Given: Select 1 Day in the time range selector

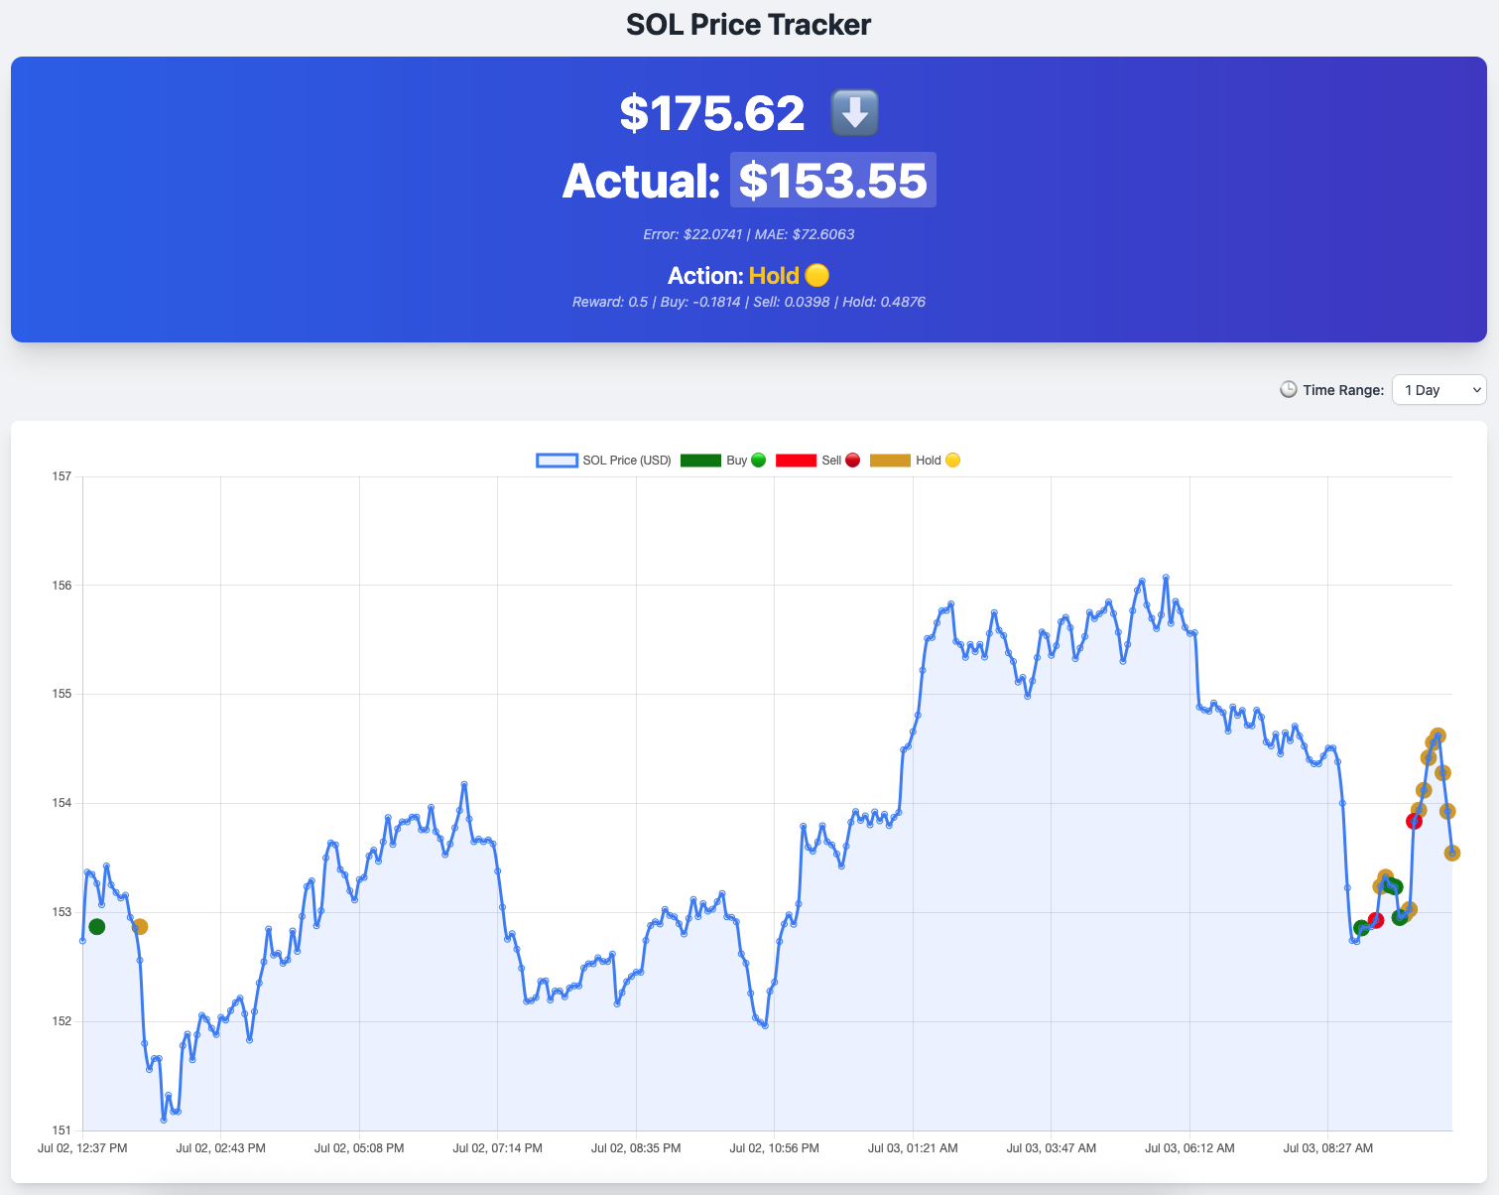Looking at the screenshot, I should tap(1438, 390).
